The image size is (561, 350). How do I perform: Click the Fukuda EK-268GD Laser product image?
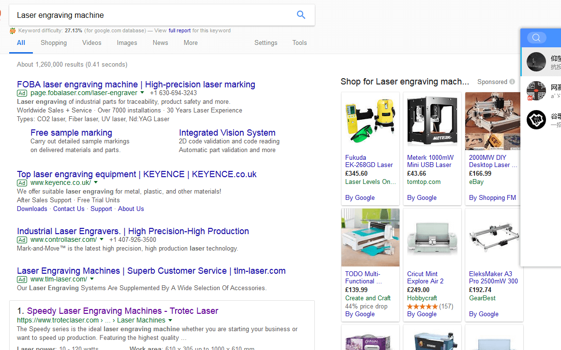coord(370,121)
